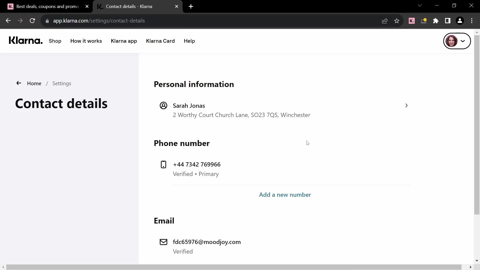
Task: Restore down the browser window
Action: pos(454,5)
